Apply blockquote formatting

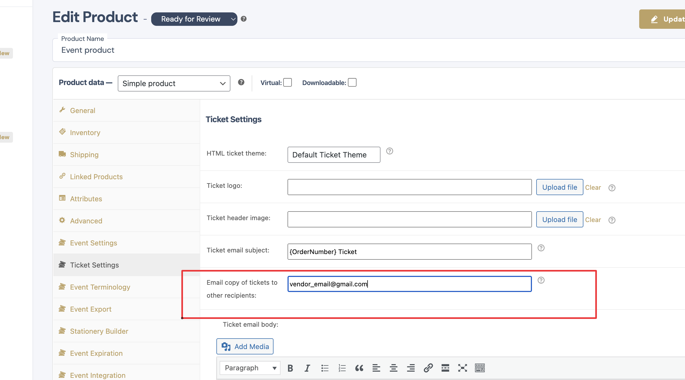tap(359, 368)
